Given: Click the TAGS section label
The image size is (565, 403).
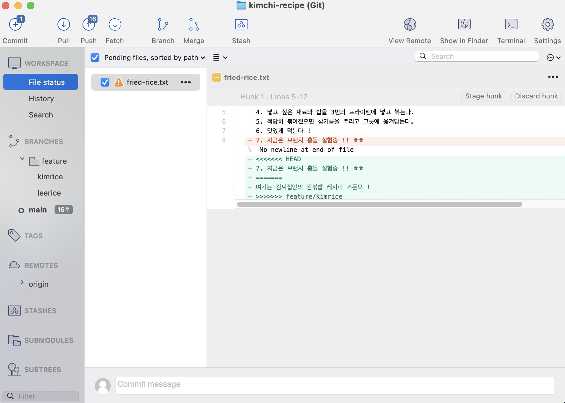Looking at the screenshot, I should point(33,236).
